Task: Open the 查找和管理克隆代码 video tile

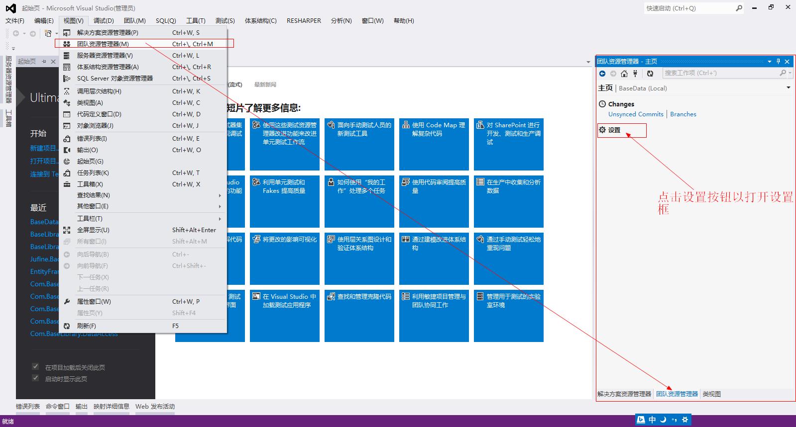Action: tap(359, 316)
